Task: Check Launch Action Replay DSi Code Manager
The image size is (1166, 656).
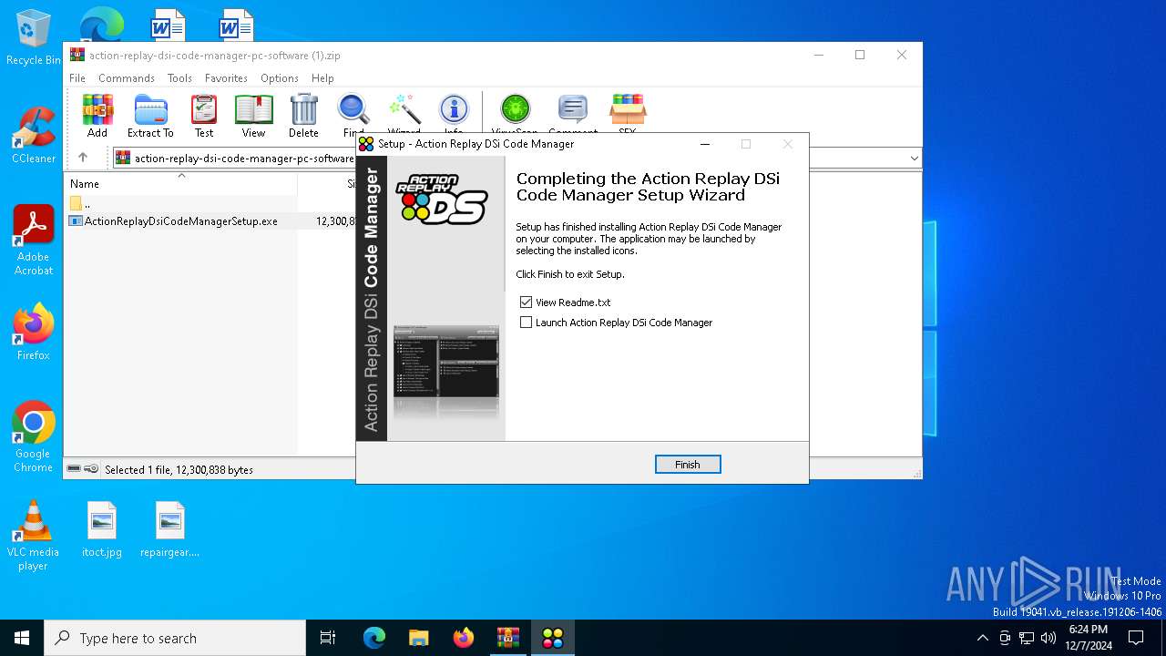Action: tap(526, 322)
